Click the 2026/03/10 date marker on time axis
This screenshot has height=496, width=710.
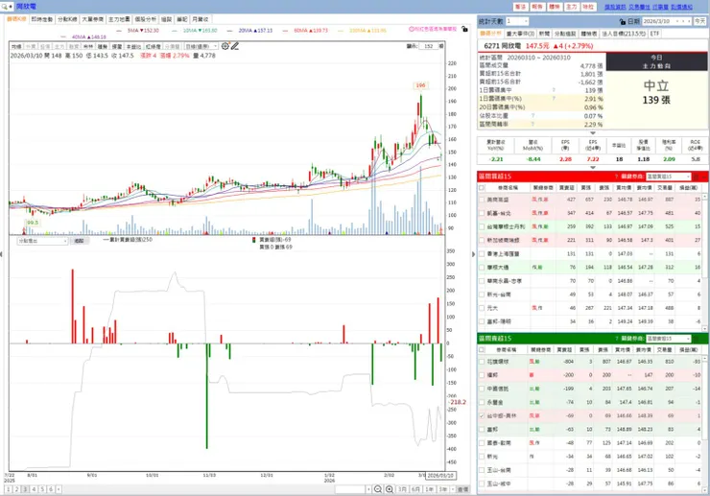tap(440, 475)
